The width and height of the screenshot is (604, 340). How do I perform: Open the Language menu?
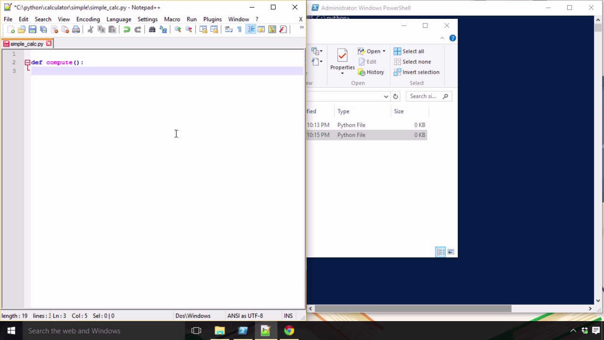pos(119,19)
